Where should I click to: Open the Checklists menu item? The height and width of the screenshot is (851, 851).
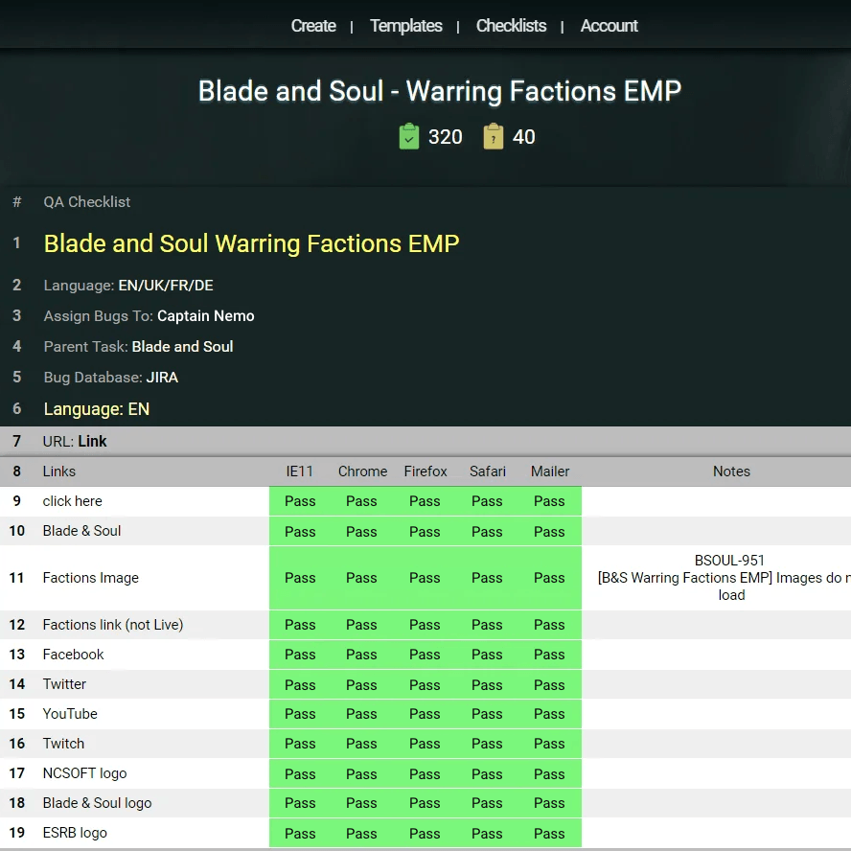(511, 26)
